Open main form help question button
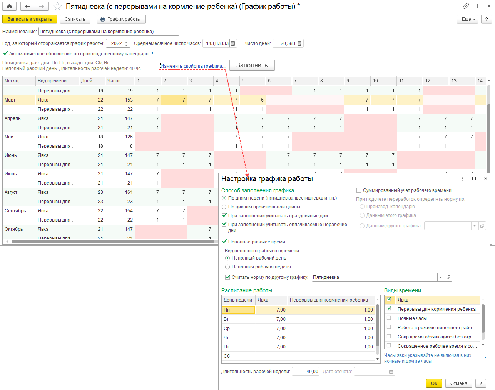This screenshot has width=495, height=390. pyautogui.click(x=487, y=19)
